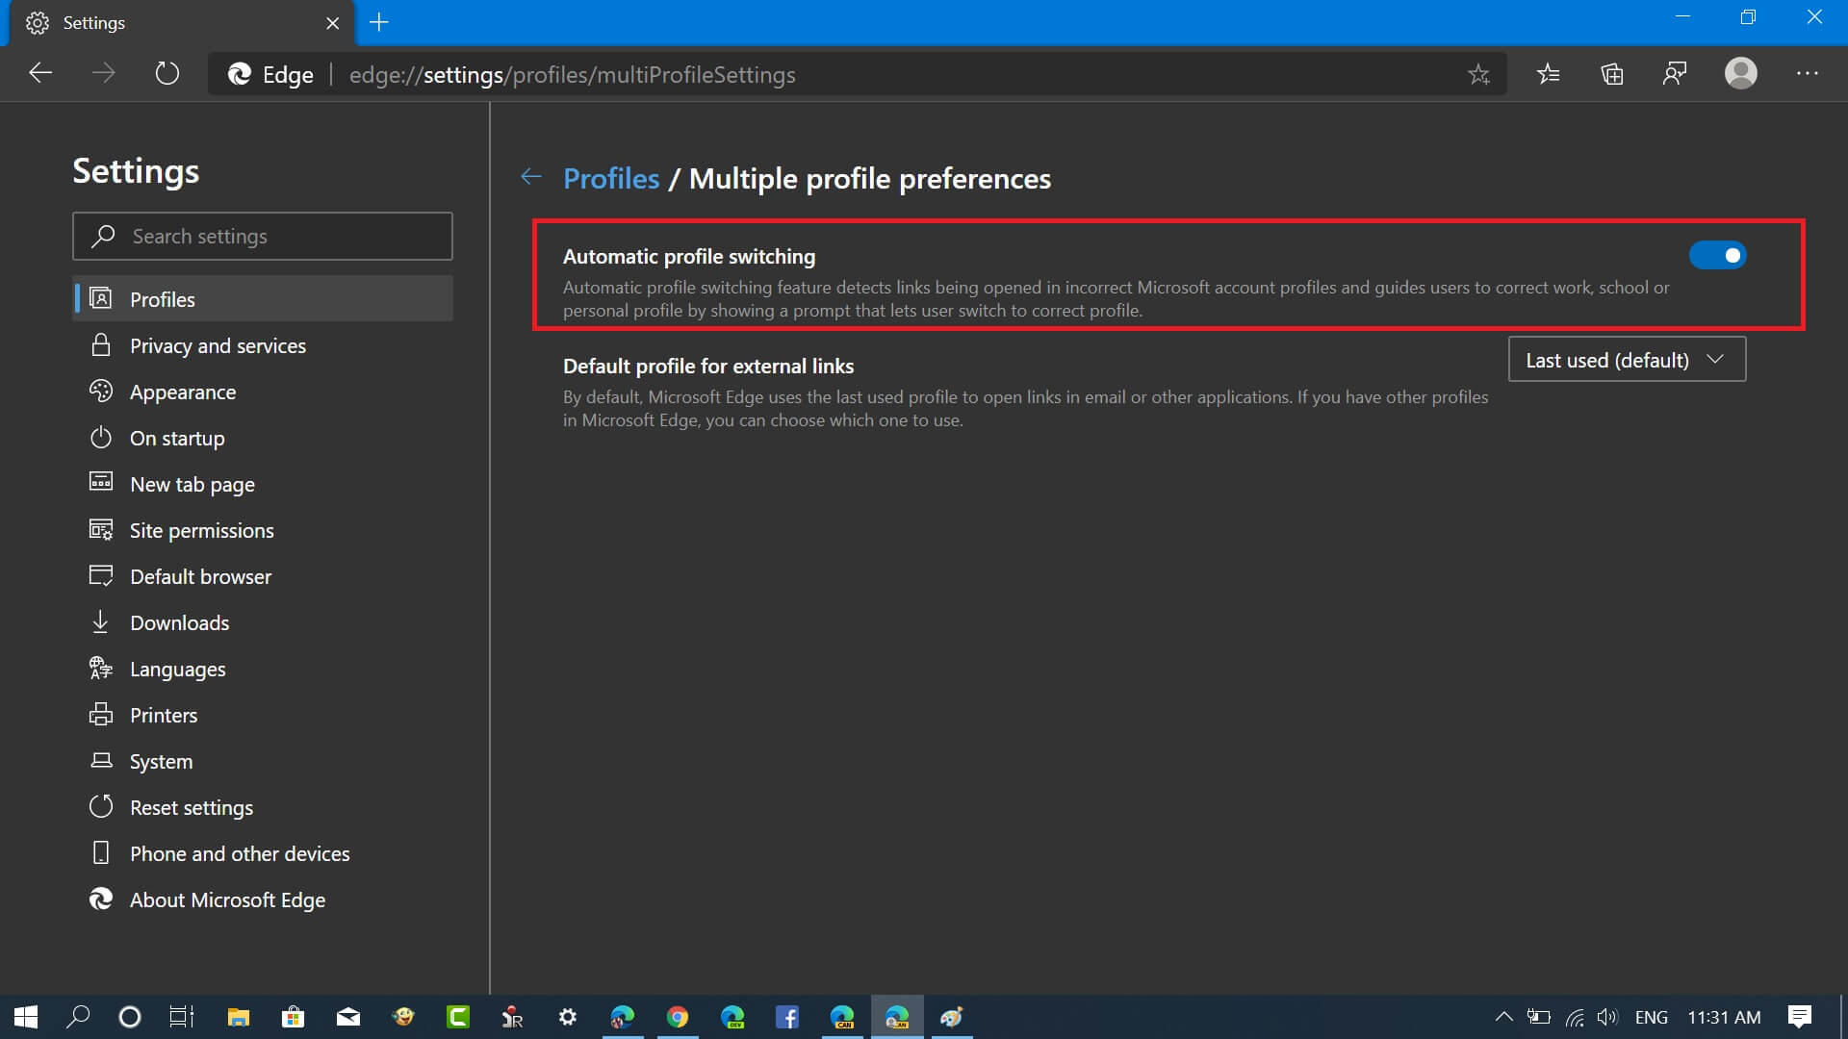The height and width of the screenshot is (1039, 1848).
Task: Open Languages settings page
Action: pos(176,669)
